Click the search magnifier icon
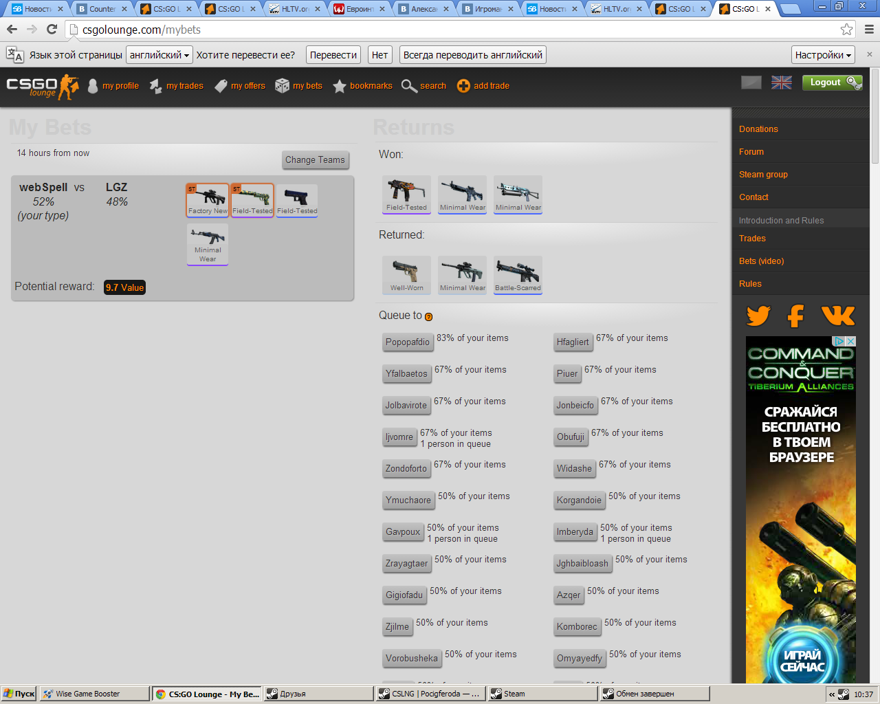The width and height of the screenshot is (880, 704). pos(409,86)
